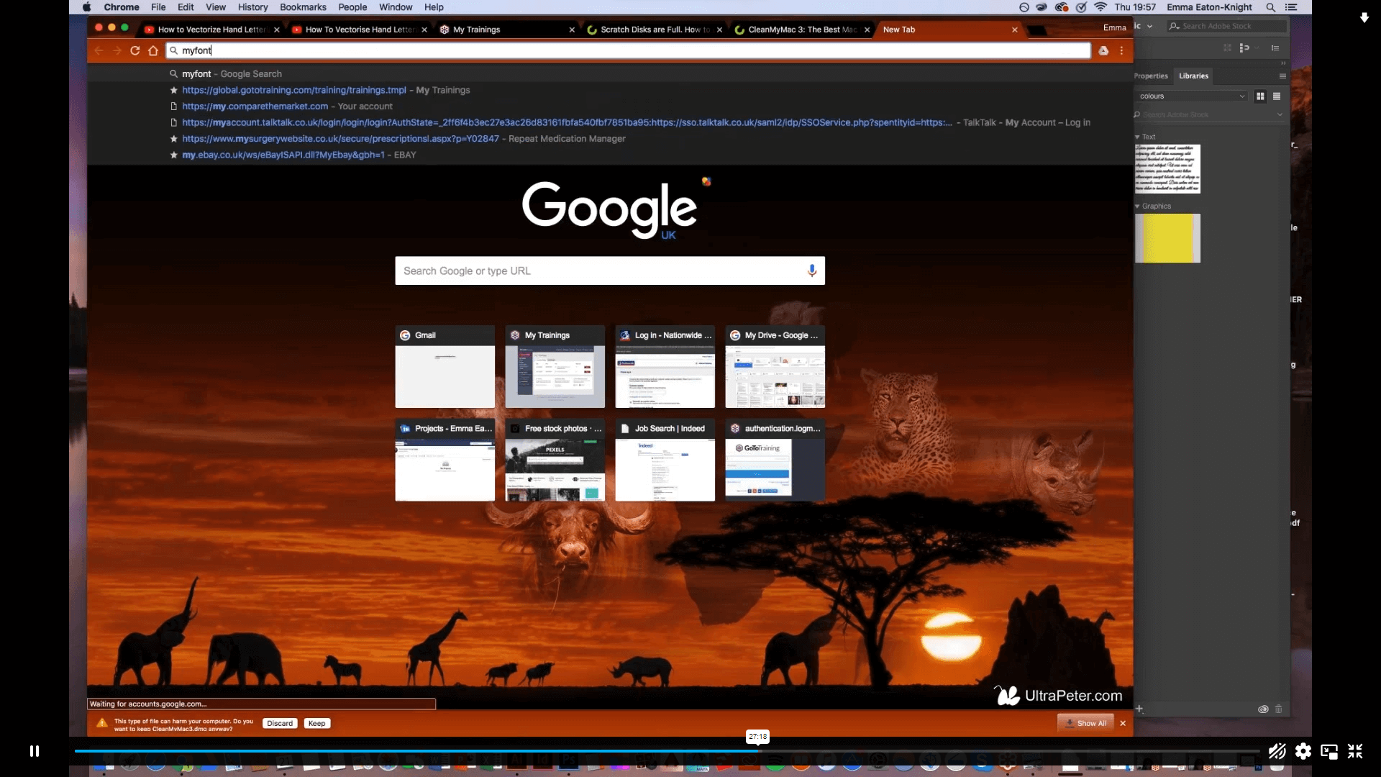Image resolution: width=1381 pixels, height=777 pixels.
Task: Open the colours library dropdown
Action: pyautogui.click(x=1241, y=96)
